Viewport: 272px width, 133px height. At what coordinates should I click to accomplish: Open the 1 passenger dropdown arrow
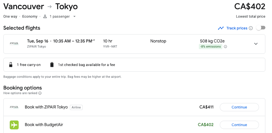(75, 17)
